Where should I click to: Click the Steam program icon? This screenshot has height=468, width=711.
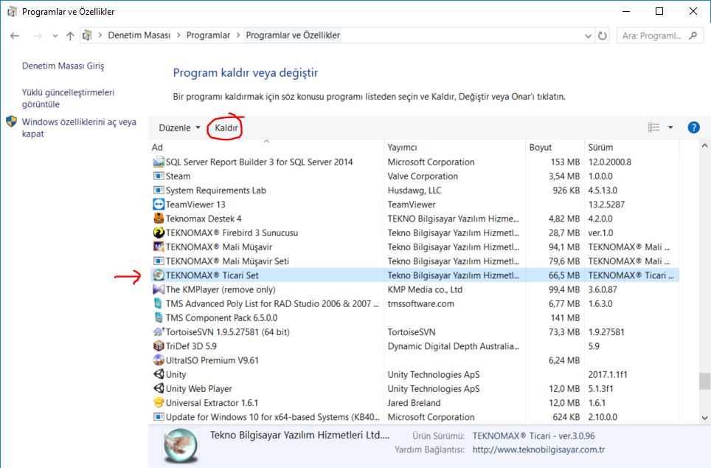[x=159, y=176]
